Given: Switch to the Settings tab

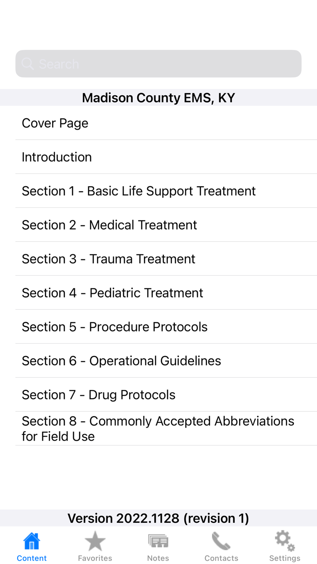Looking at the screenshot, I should coord(284,545).
